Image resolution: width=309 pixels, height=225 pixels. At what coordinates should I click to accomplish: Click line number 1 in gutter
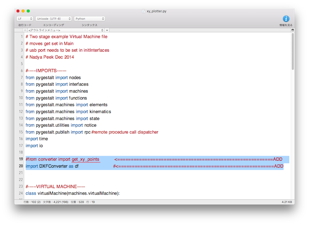tap(22, 37)
